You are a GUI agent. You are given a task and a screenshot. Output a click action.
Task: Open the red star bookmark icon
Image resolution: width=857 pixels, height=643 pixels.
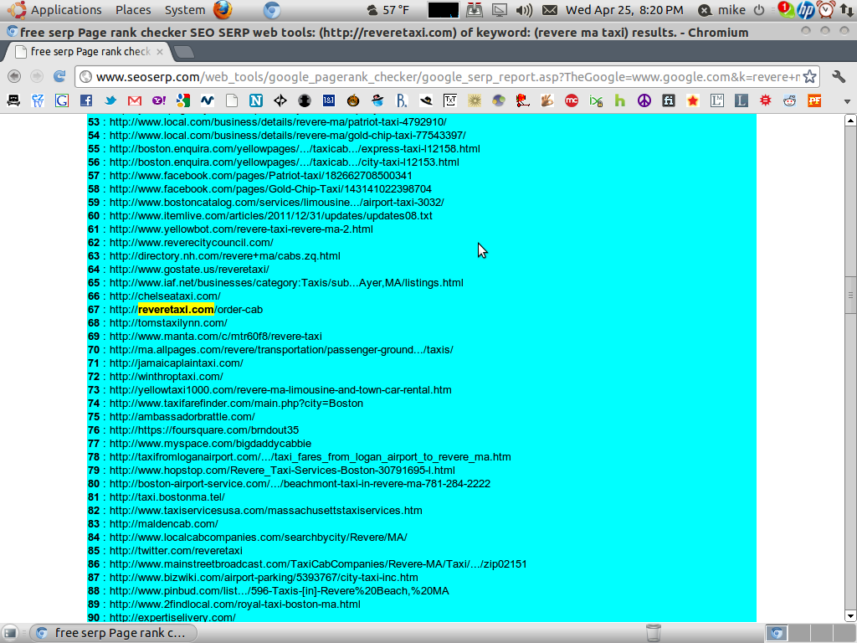point(693,100)
